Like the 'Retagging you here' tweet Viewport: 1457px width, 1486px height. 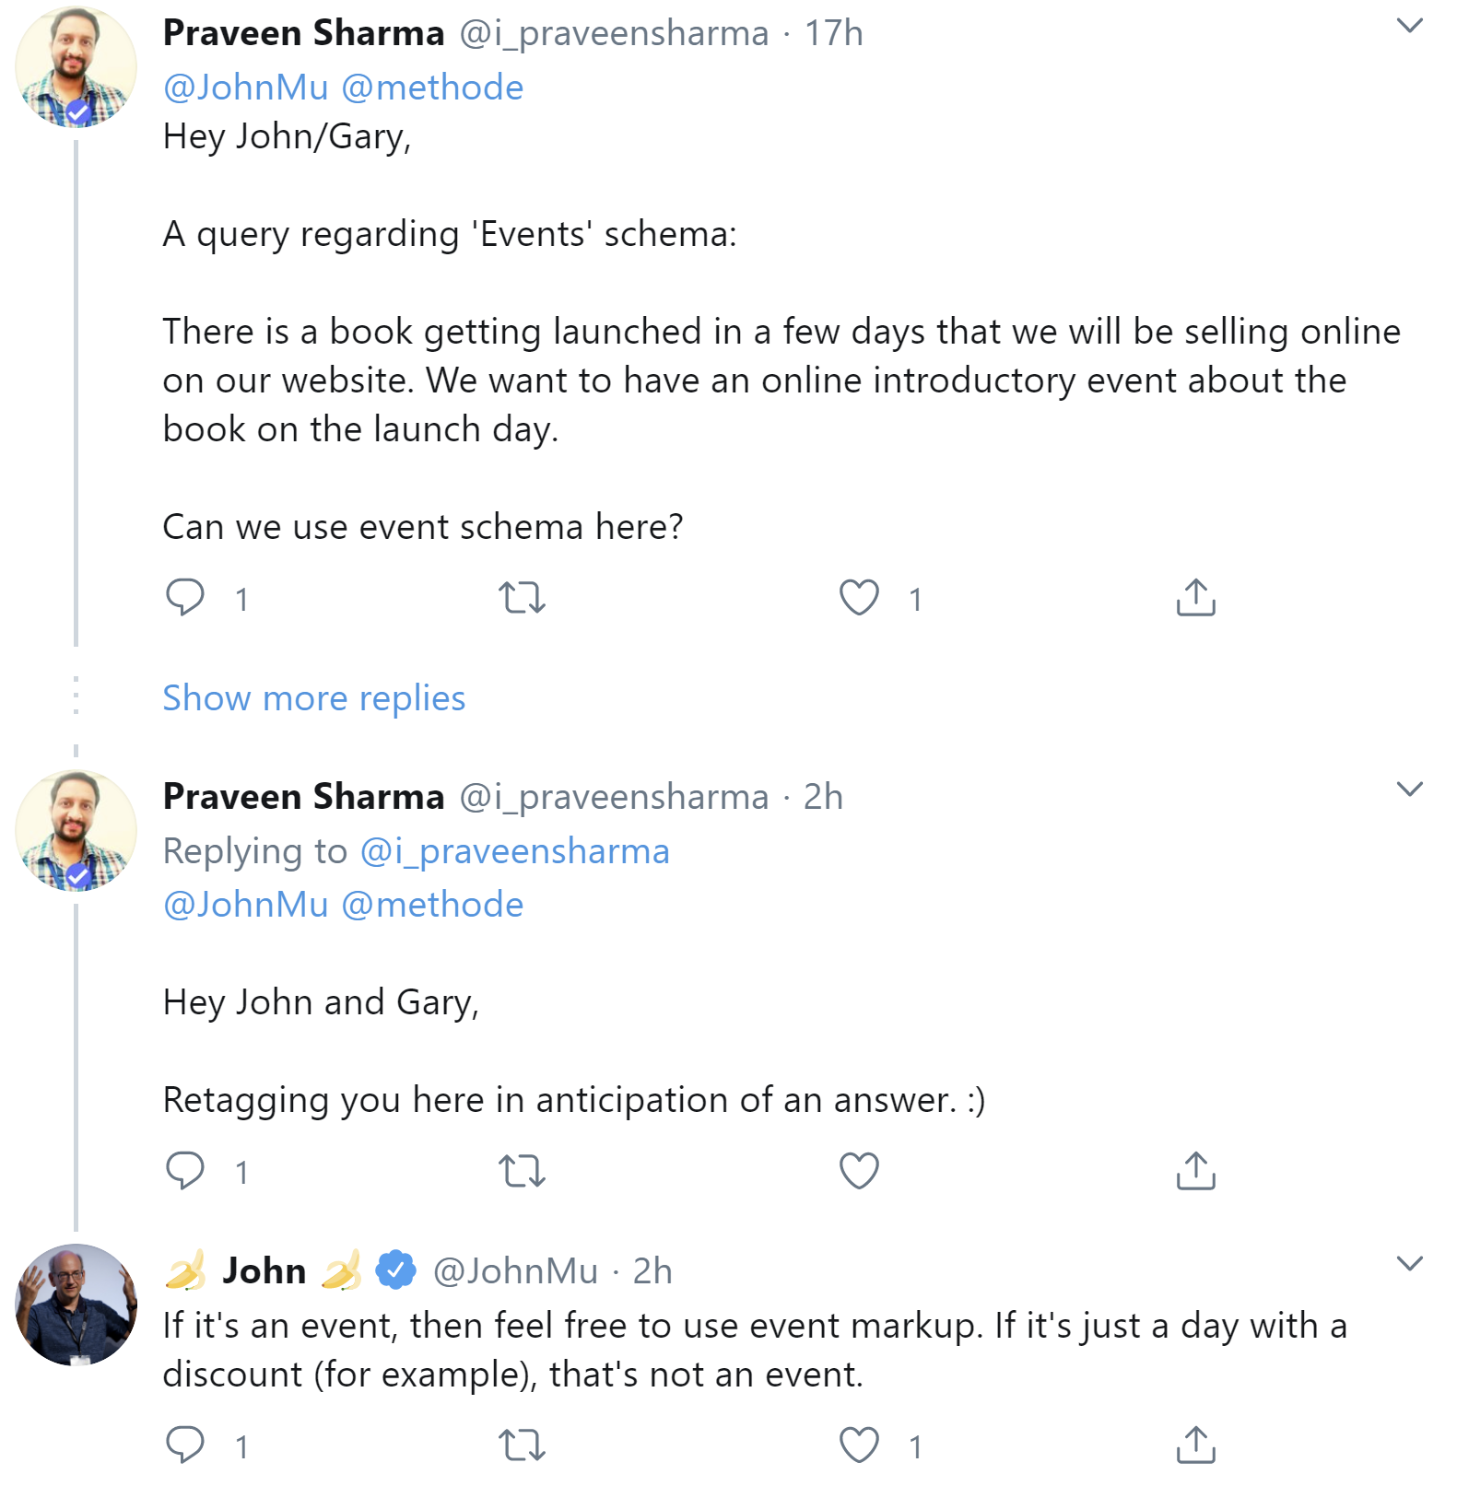(859, 1171)
